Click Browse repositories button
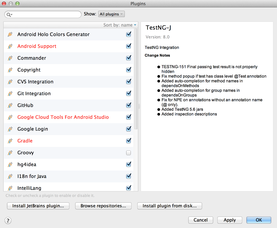Viewport: 277px width, 228px height. coord(103,206)
